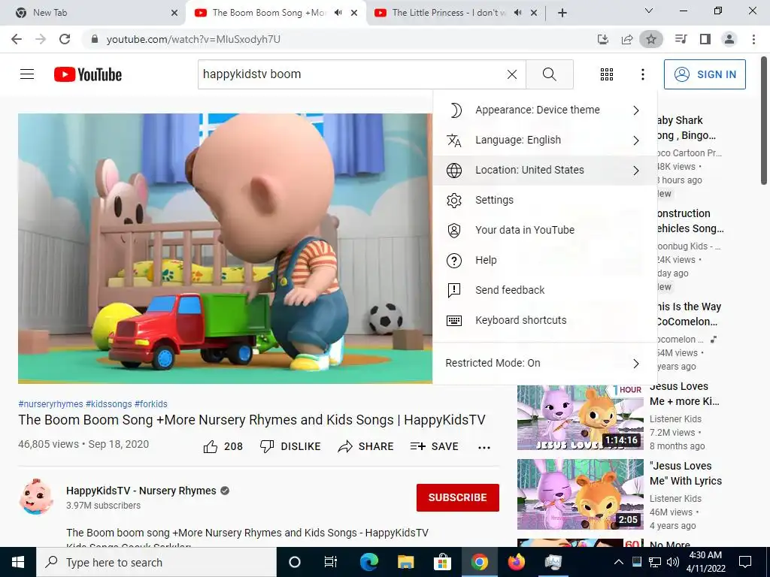Go back to previous page

17,39
